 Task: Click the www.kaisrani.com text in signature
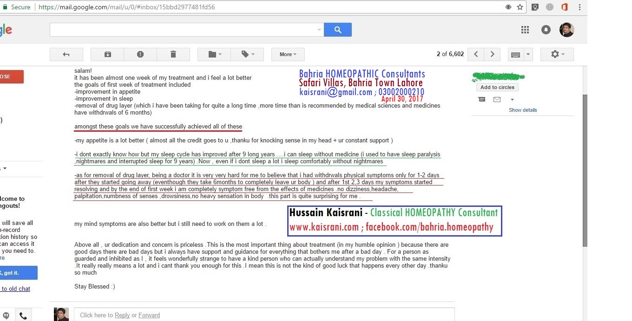(324, 227)
